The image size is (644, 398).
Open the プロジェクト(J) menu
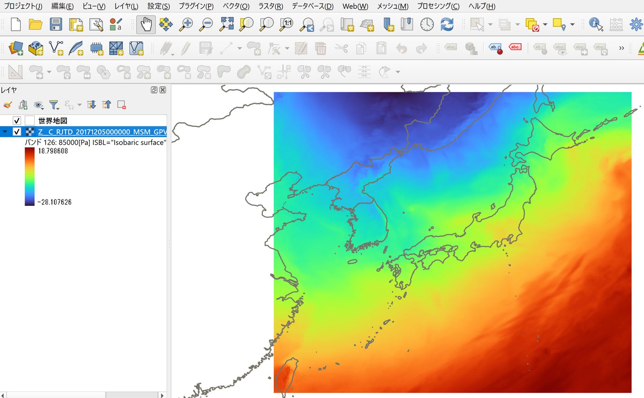(x=23, y=6)
